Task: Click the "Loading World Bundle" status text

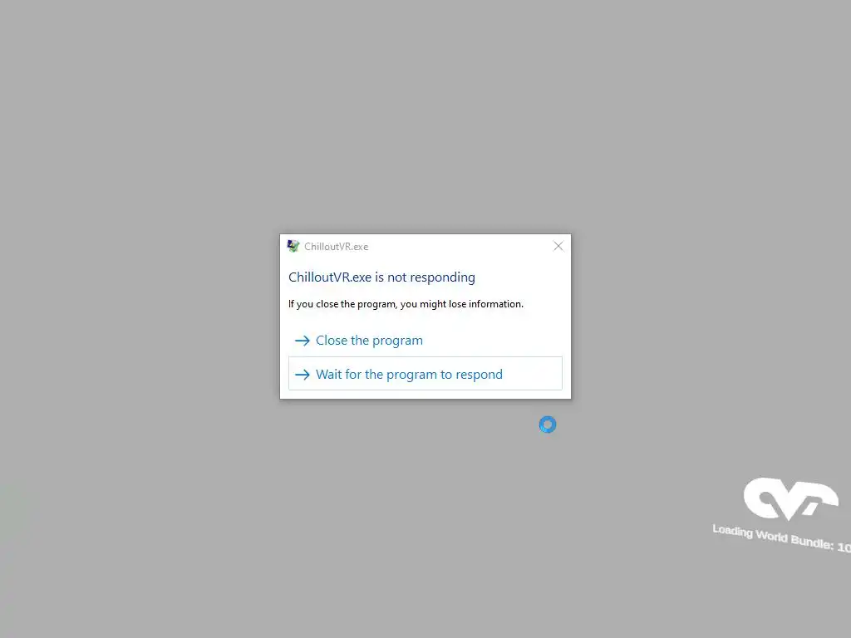Action: pyautogui.click(x=781, y=538)
